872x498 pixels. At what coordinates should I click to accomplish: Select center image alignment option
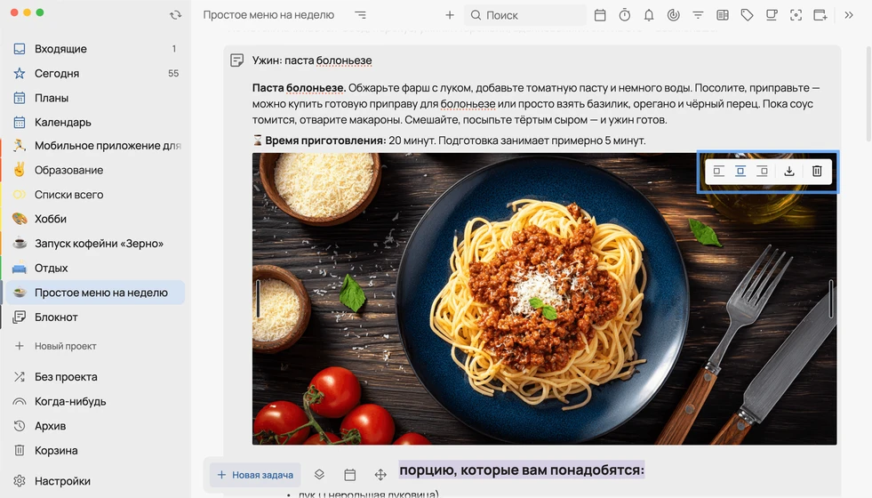point(740,171)
